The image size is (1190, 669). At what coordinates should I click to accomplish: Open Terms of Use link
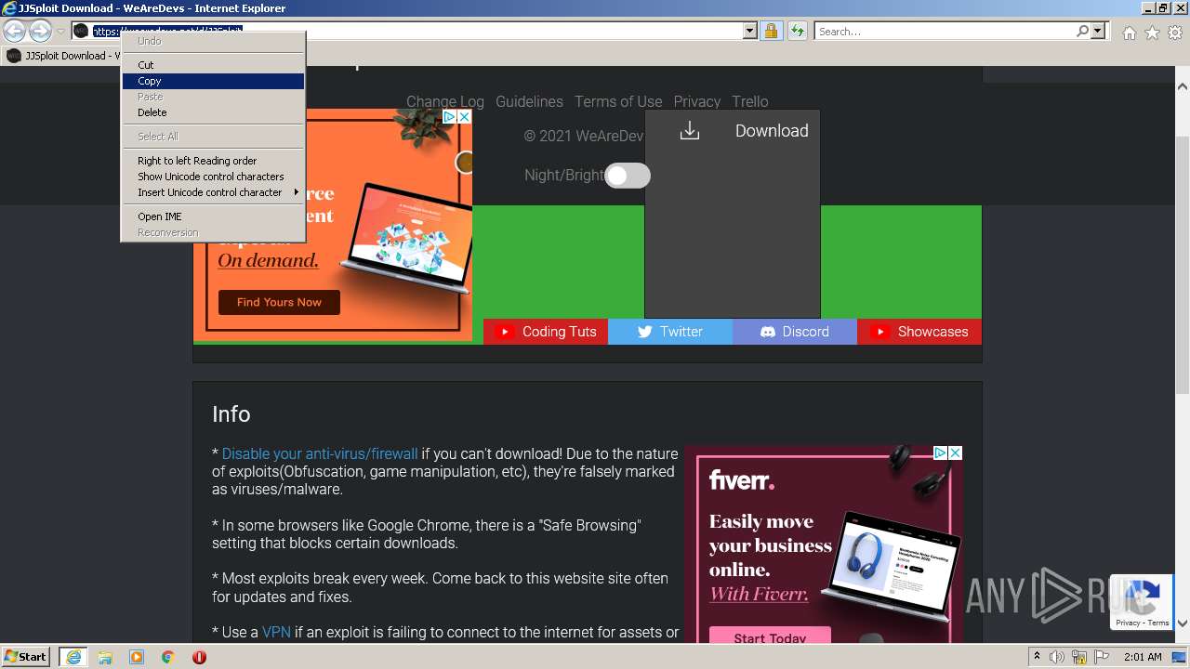pos(618,101)
